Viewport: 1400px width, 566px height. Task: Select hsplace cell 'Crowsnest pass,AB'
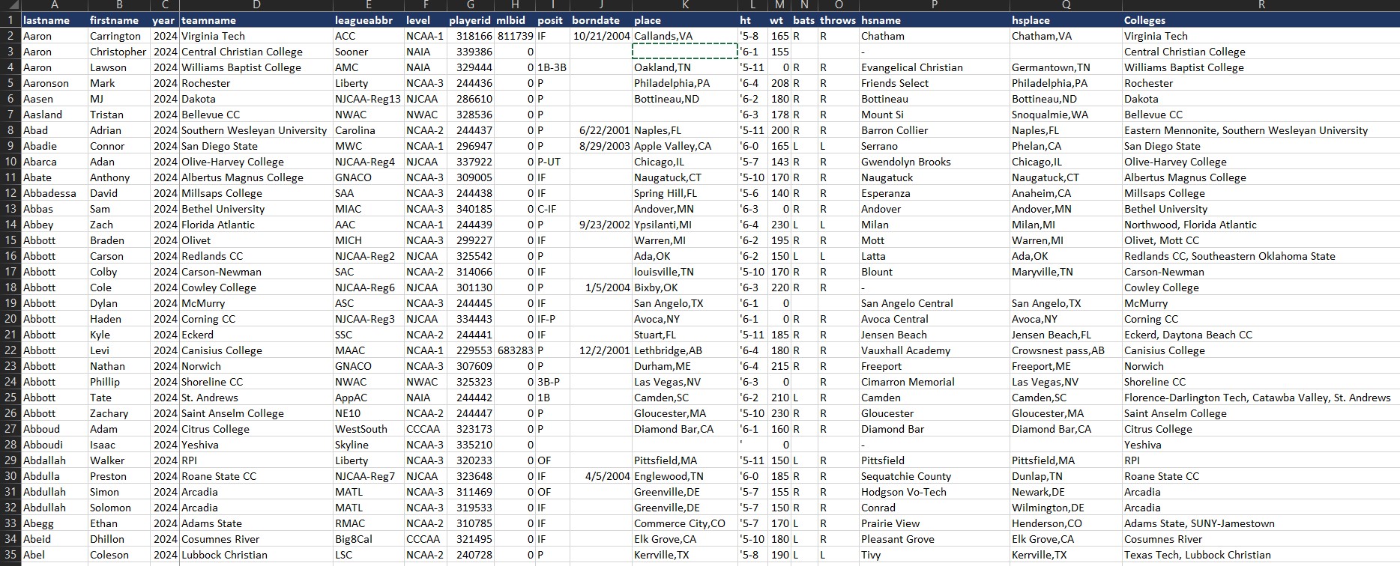coord(1057,350)
